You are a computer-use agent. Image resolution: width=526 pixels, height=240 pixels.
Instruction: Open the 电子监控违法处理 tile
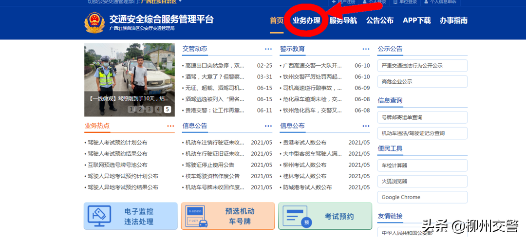[x=131, y=216]
